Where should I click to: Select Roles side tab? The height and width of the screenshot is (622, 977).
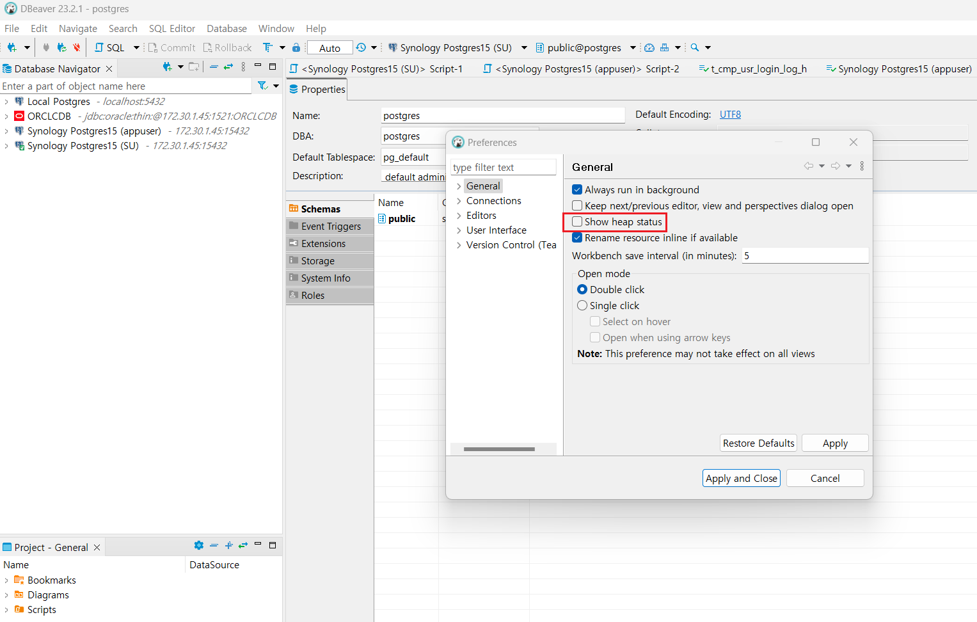330,295
